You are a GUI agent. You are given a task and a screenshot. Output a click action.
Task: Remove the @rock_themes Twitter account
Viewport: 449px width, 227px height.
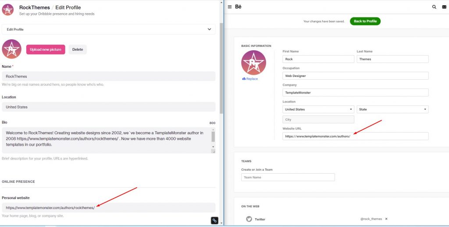(386, 219)
